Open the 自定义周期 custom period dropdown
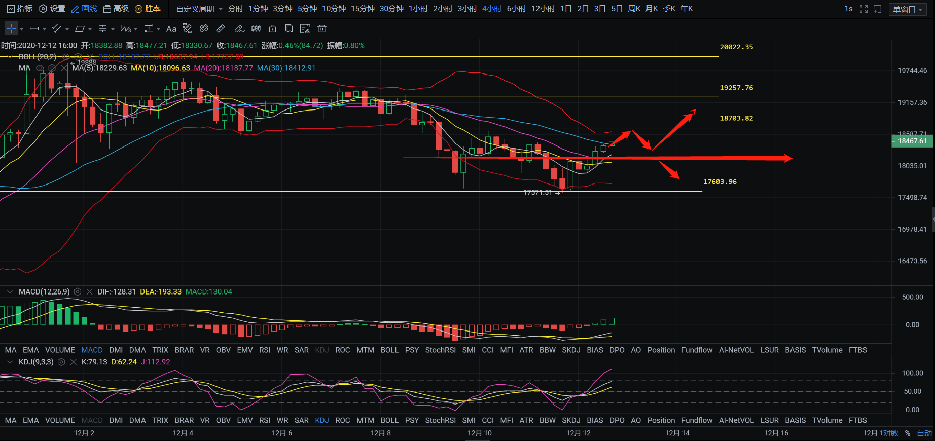Screen dimensions: 935x441 [x=199, y=9]
